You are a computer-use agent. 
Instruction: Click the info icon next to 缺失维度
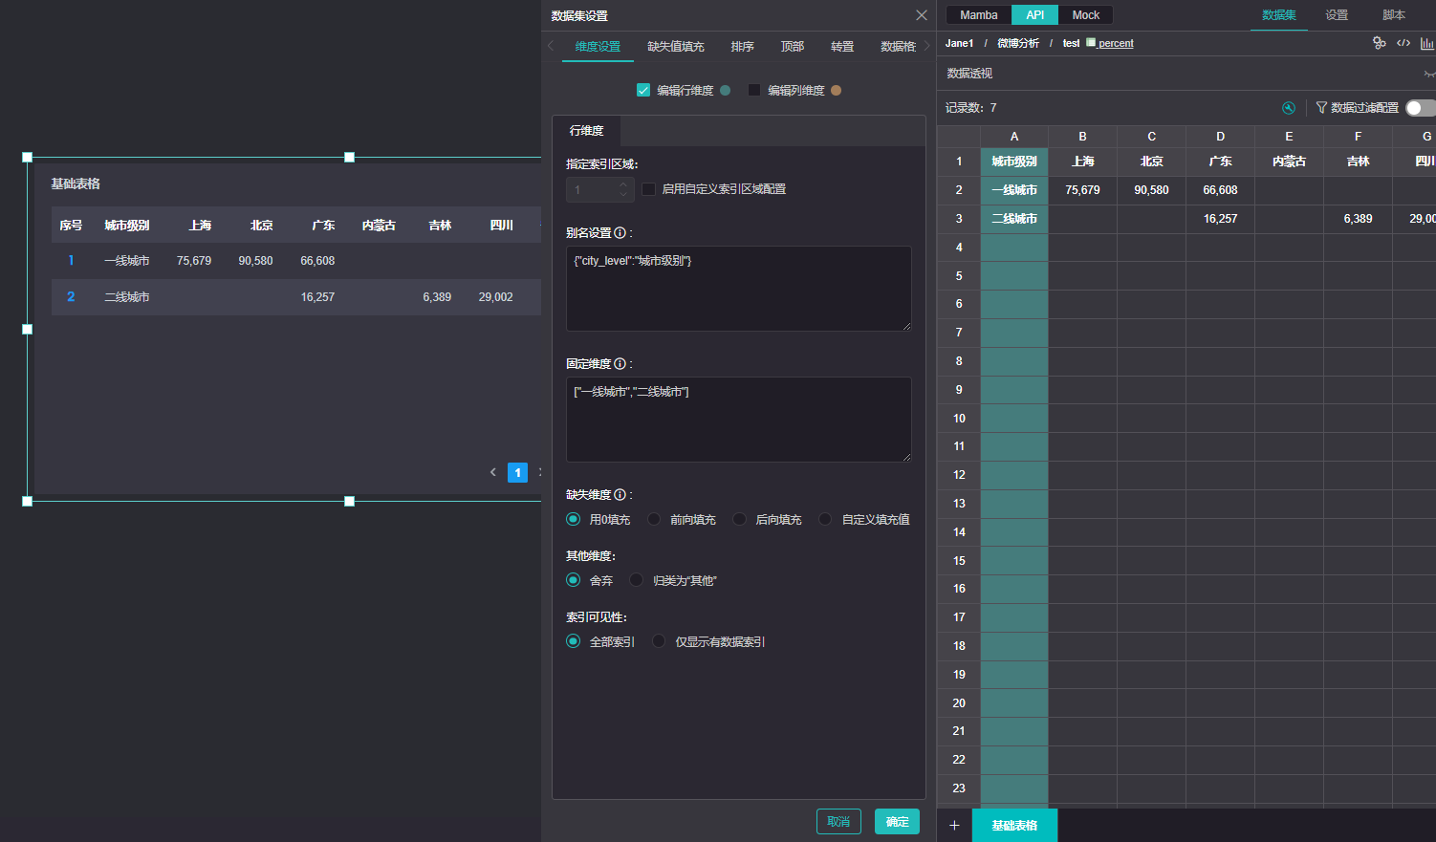click(620, 494)
